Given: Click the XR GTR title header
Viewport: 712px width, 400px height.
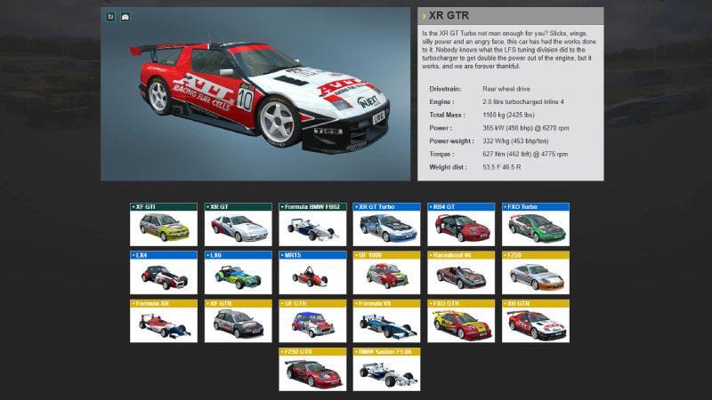Looking at the screenshot, I should 510,16.
